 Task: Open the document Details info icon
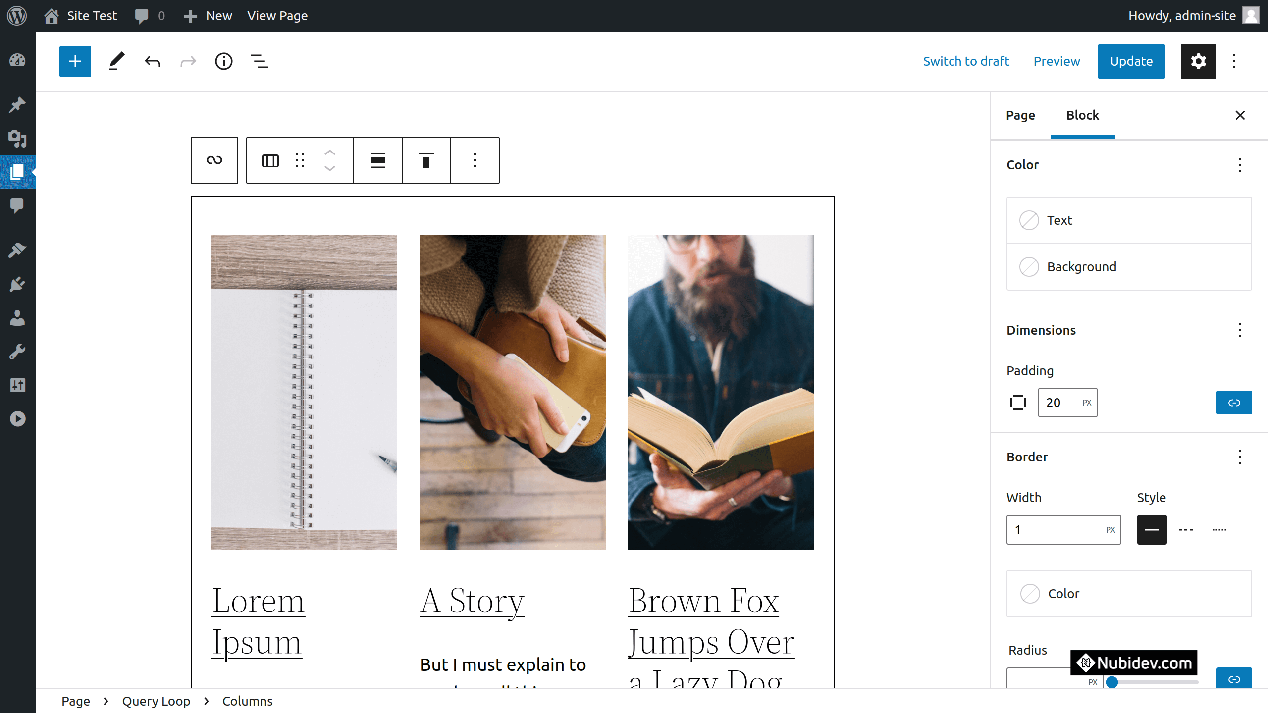coord(223,61)
